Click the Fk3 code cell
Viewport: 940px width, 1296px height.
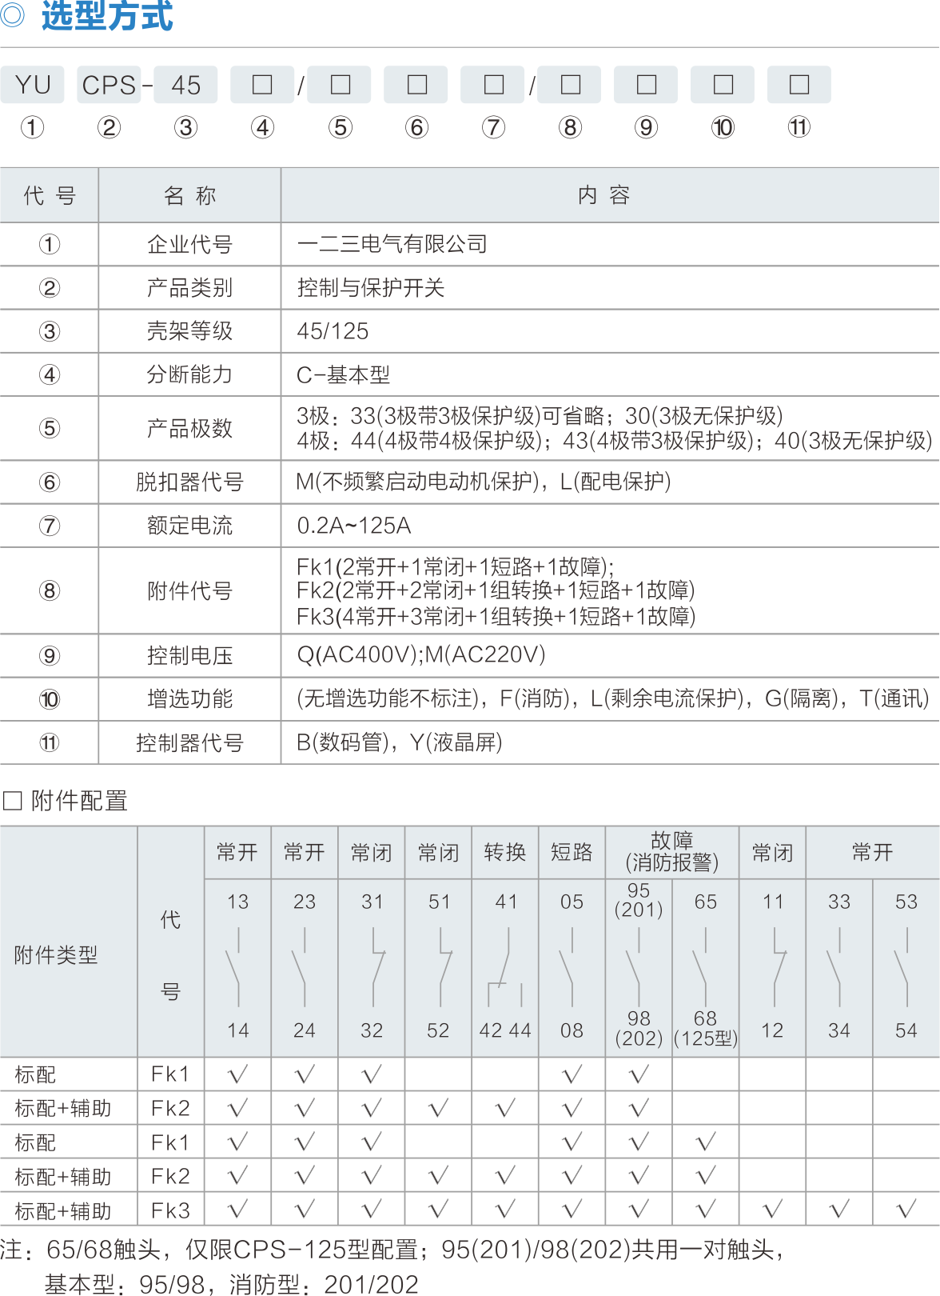(170, 1210)
